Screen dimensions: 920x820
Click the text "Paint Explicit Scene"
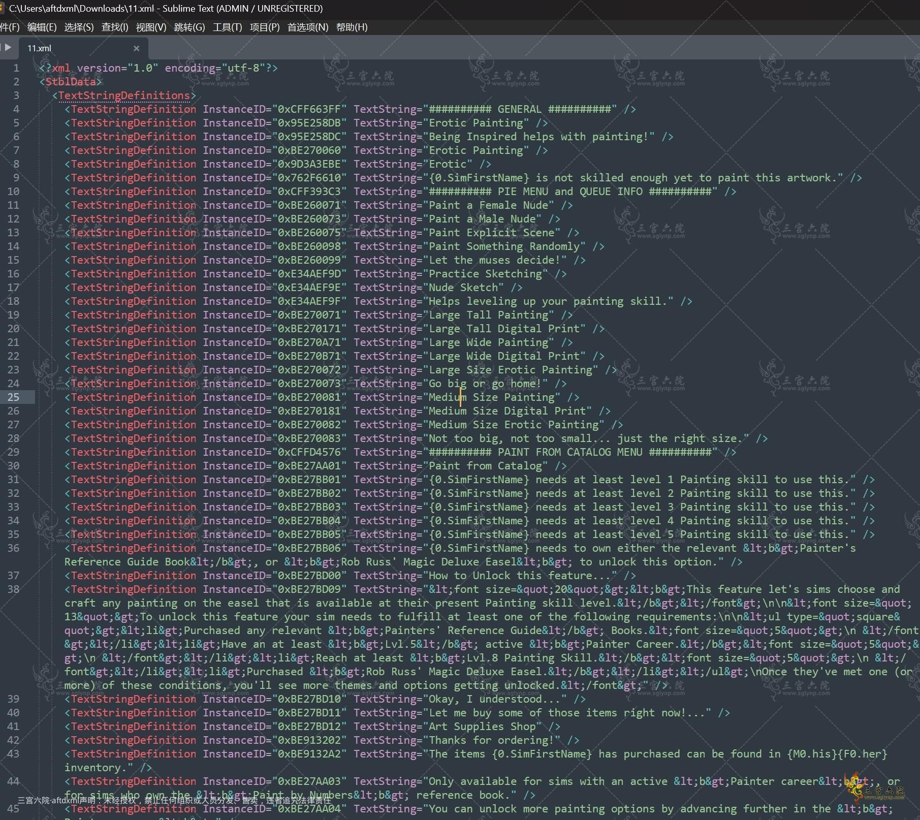point(491,233)
